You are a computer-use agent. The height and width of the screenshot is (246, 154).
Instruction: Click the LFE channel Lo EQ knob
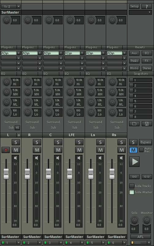70,112
